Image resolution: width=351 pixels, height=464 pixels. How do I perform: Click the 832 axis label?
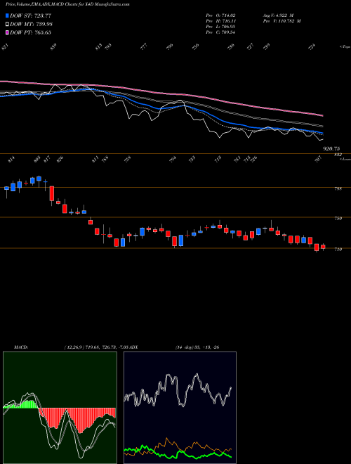(338, 155)
